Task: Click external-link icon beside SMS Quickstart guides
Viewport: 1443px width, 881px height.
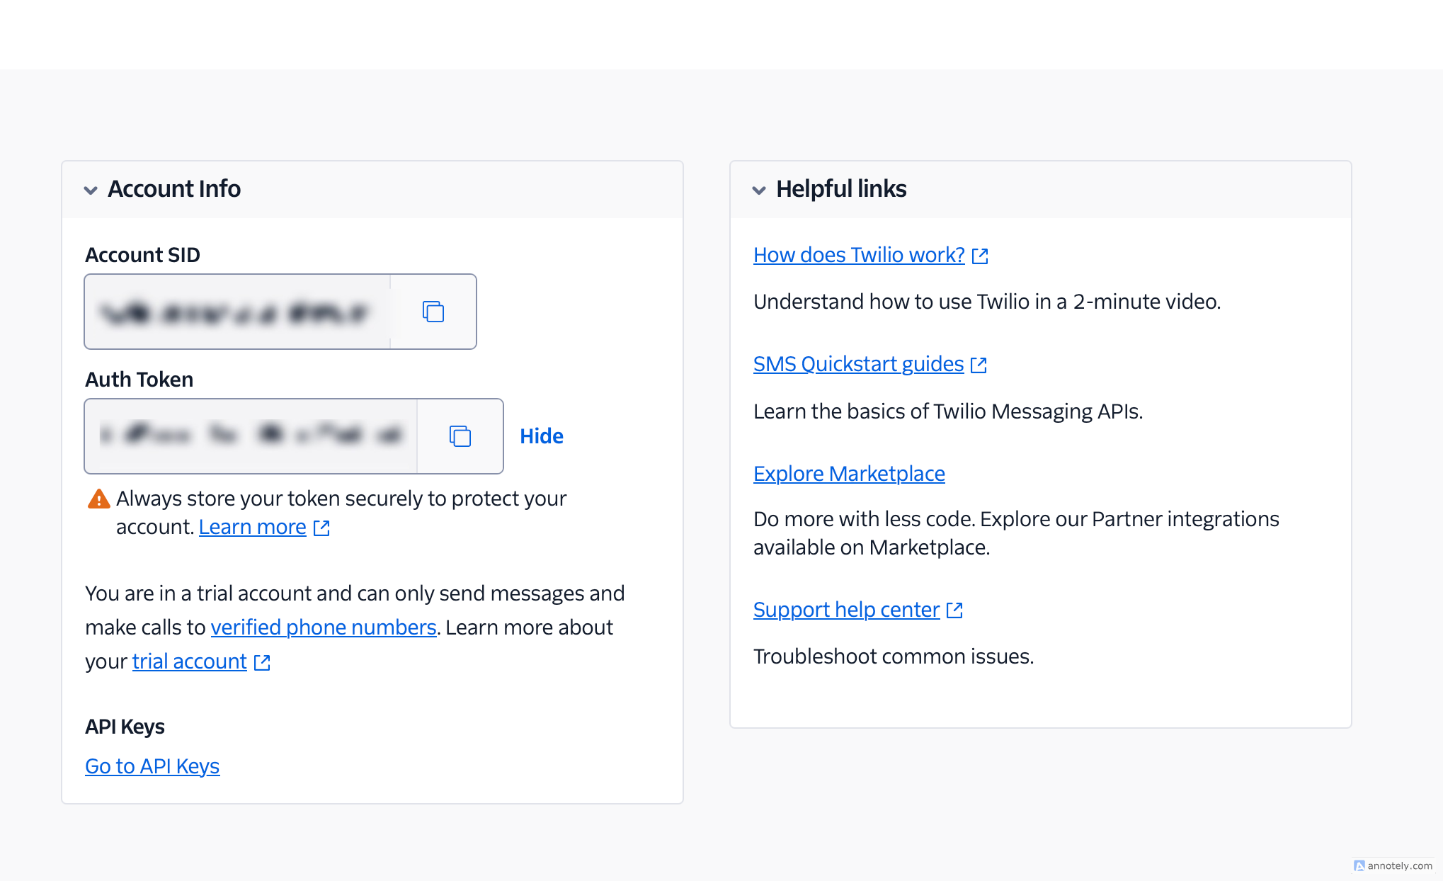Action: pos(979,365)
